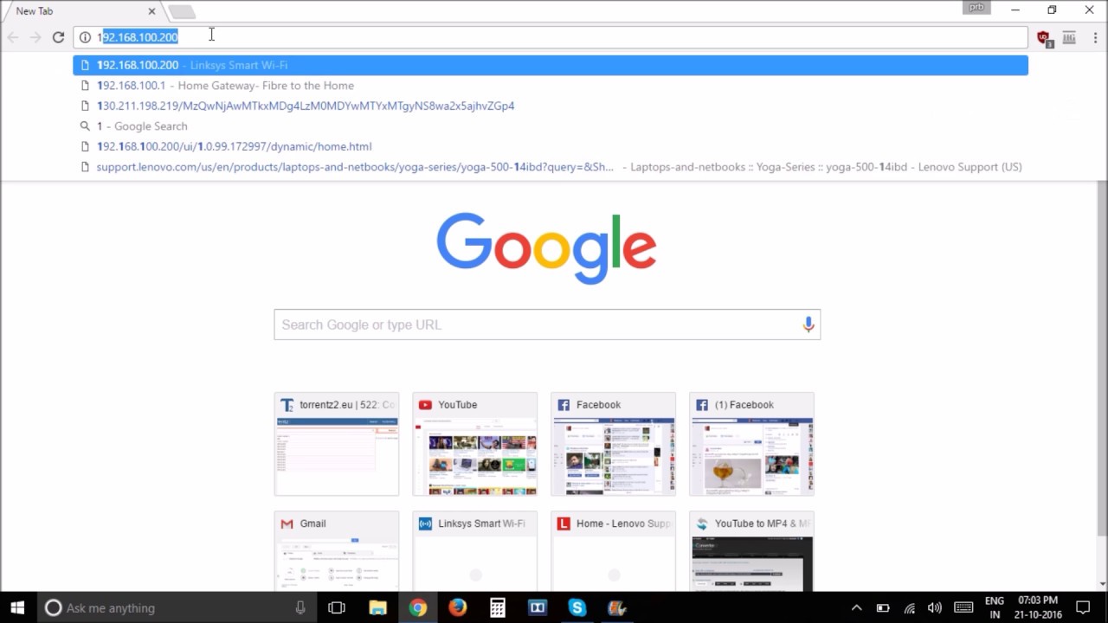Open the touch keyboard tray icon

tap(963, 607)
